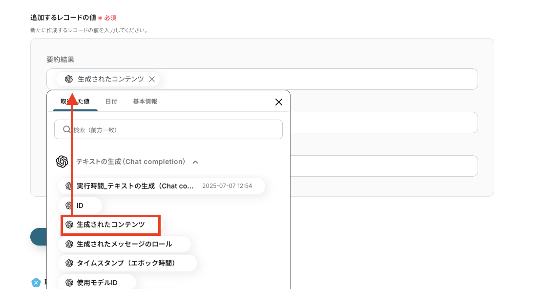Remove the 生成されたコンテンツ chip from 要約結果 field
This screenshot has height=289, width=544.
pyautogui.click(x=151, y=79)
